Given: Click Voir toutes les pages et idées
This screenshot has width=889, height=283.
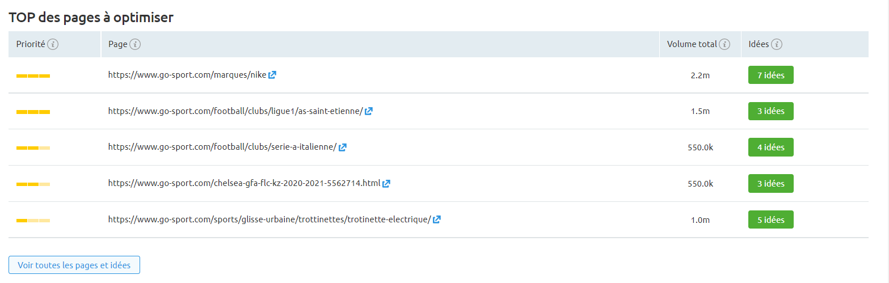Looking at the screenshot, I should point(74,265).
